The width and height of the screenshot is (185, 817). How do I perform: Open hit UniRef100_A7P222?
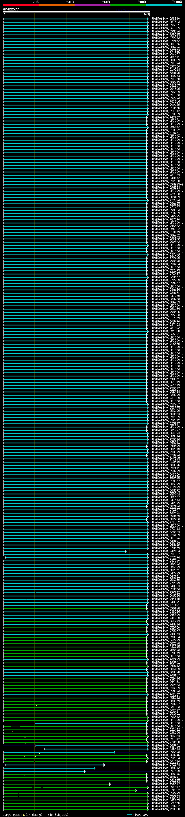166,38
